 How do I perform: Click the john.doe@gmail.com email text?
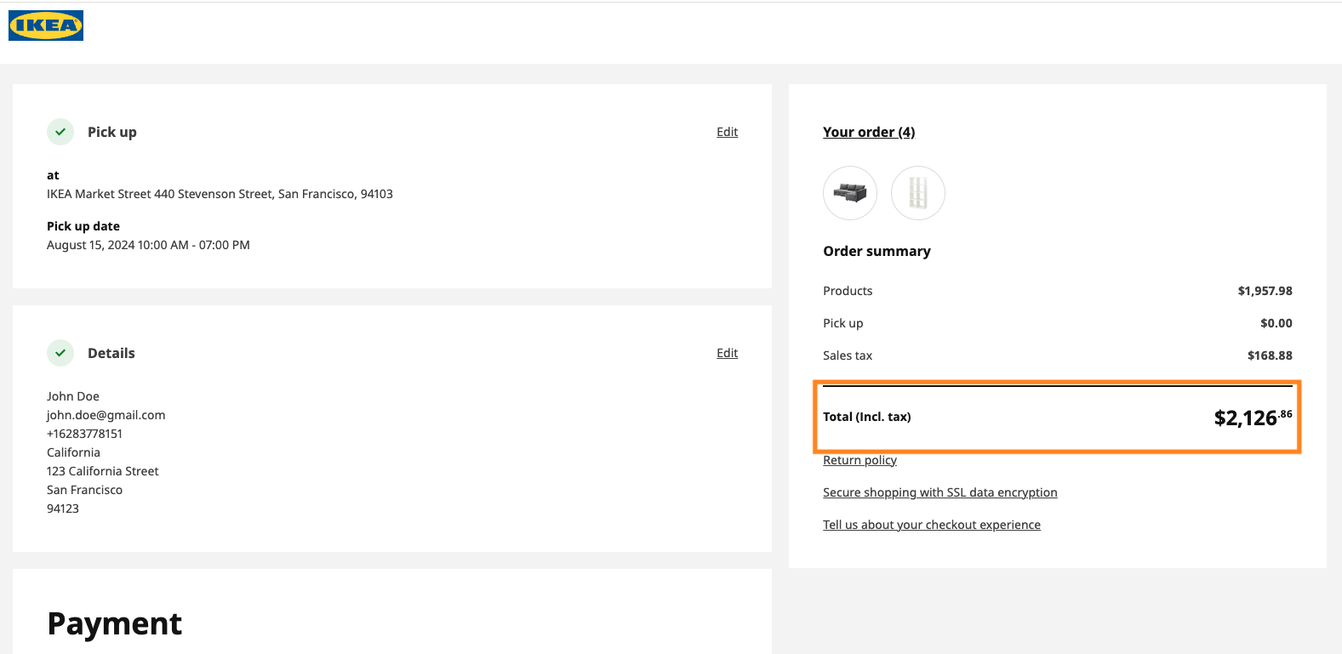tap(106, 415)
